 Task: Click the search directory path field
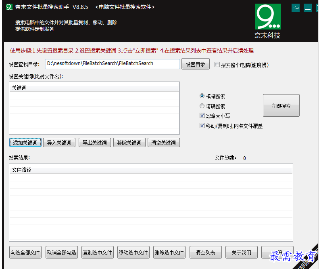click(113, 64)
